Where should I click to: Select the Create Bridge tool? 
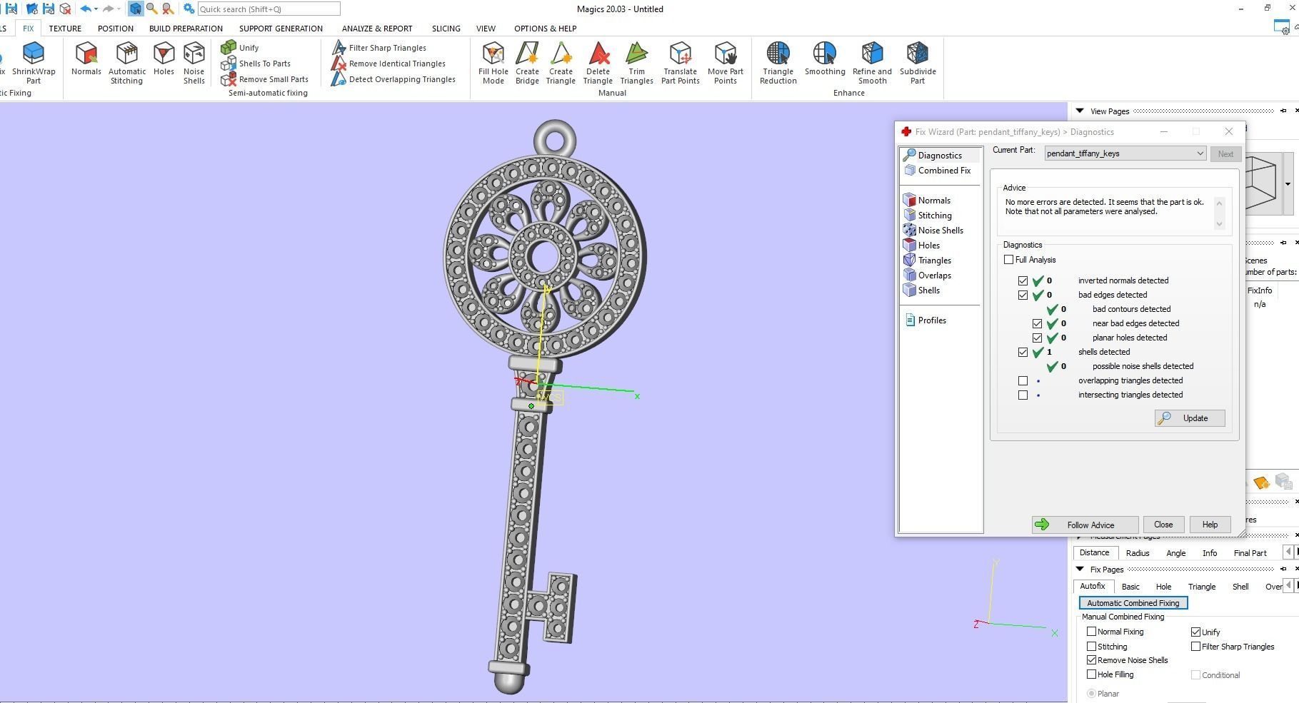[x=527, y=63]
